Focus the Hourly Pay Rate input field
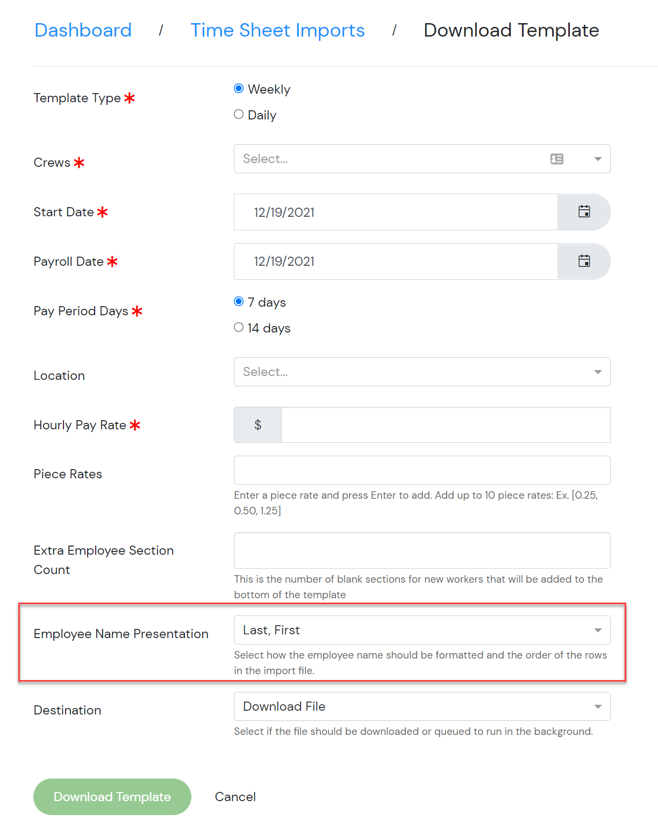Screen dimensions: 658x828 click(446, 425)
